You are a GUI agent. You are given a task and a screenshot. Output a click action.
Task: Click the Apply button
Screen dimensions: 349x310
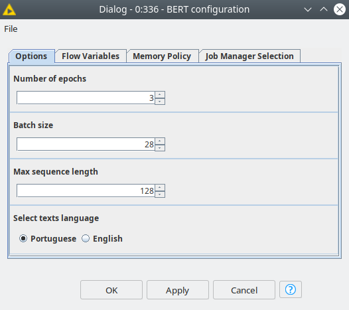click(178, 289)
